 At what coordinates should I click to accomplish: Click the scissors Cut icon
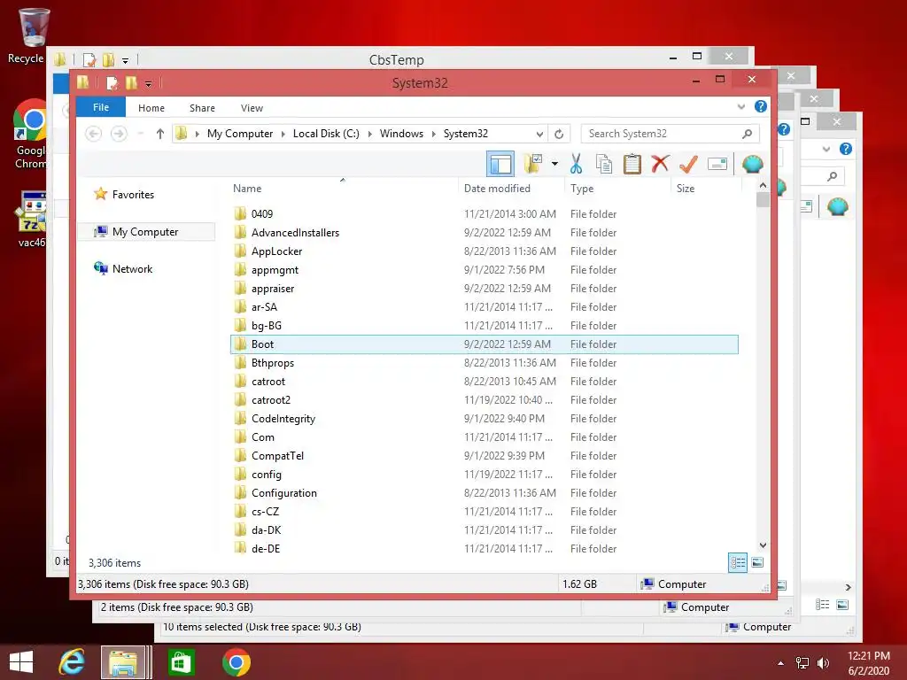click(576, 164)
